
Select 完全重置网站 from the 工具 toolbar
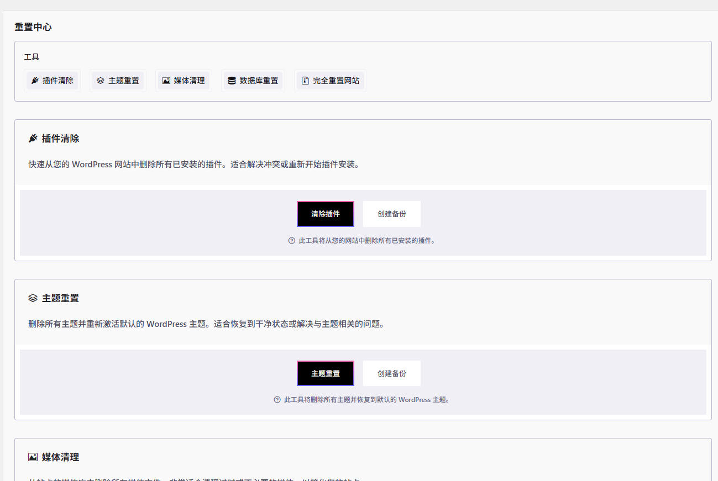click(x=330, y=80)
